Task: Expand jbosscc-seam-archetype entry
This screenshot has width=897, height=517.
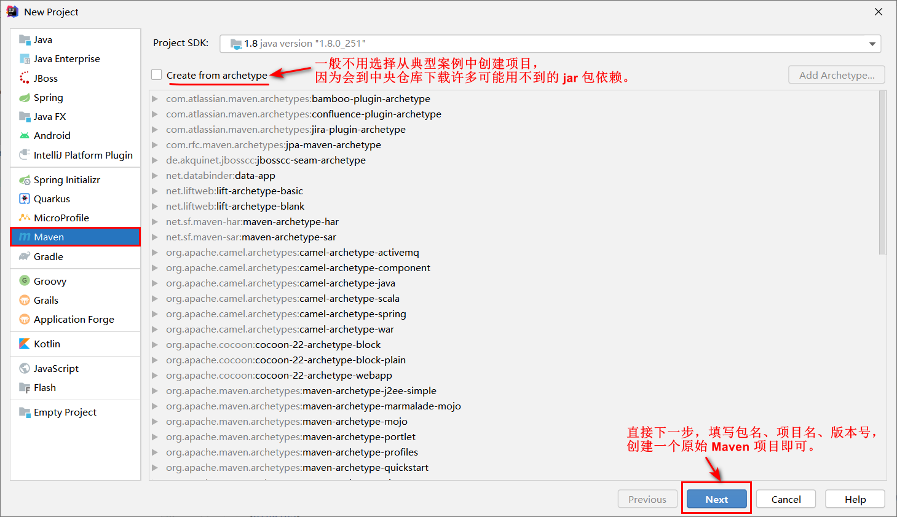Action: click(x=155, y=160)
